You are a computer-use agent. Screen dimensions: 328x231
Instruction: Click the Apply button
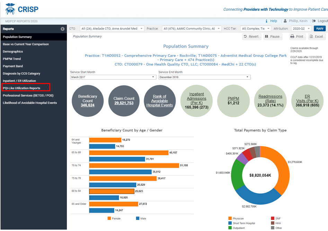320,28
